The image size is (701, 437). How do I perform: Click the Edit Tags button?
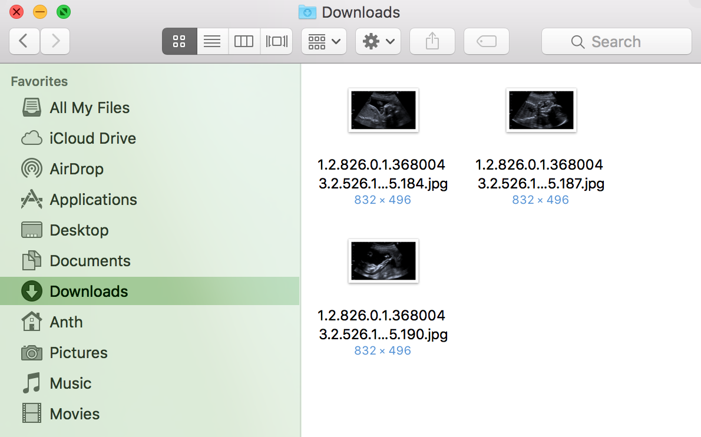(x=487, y=41)
